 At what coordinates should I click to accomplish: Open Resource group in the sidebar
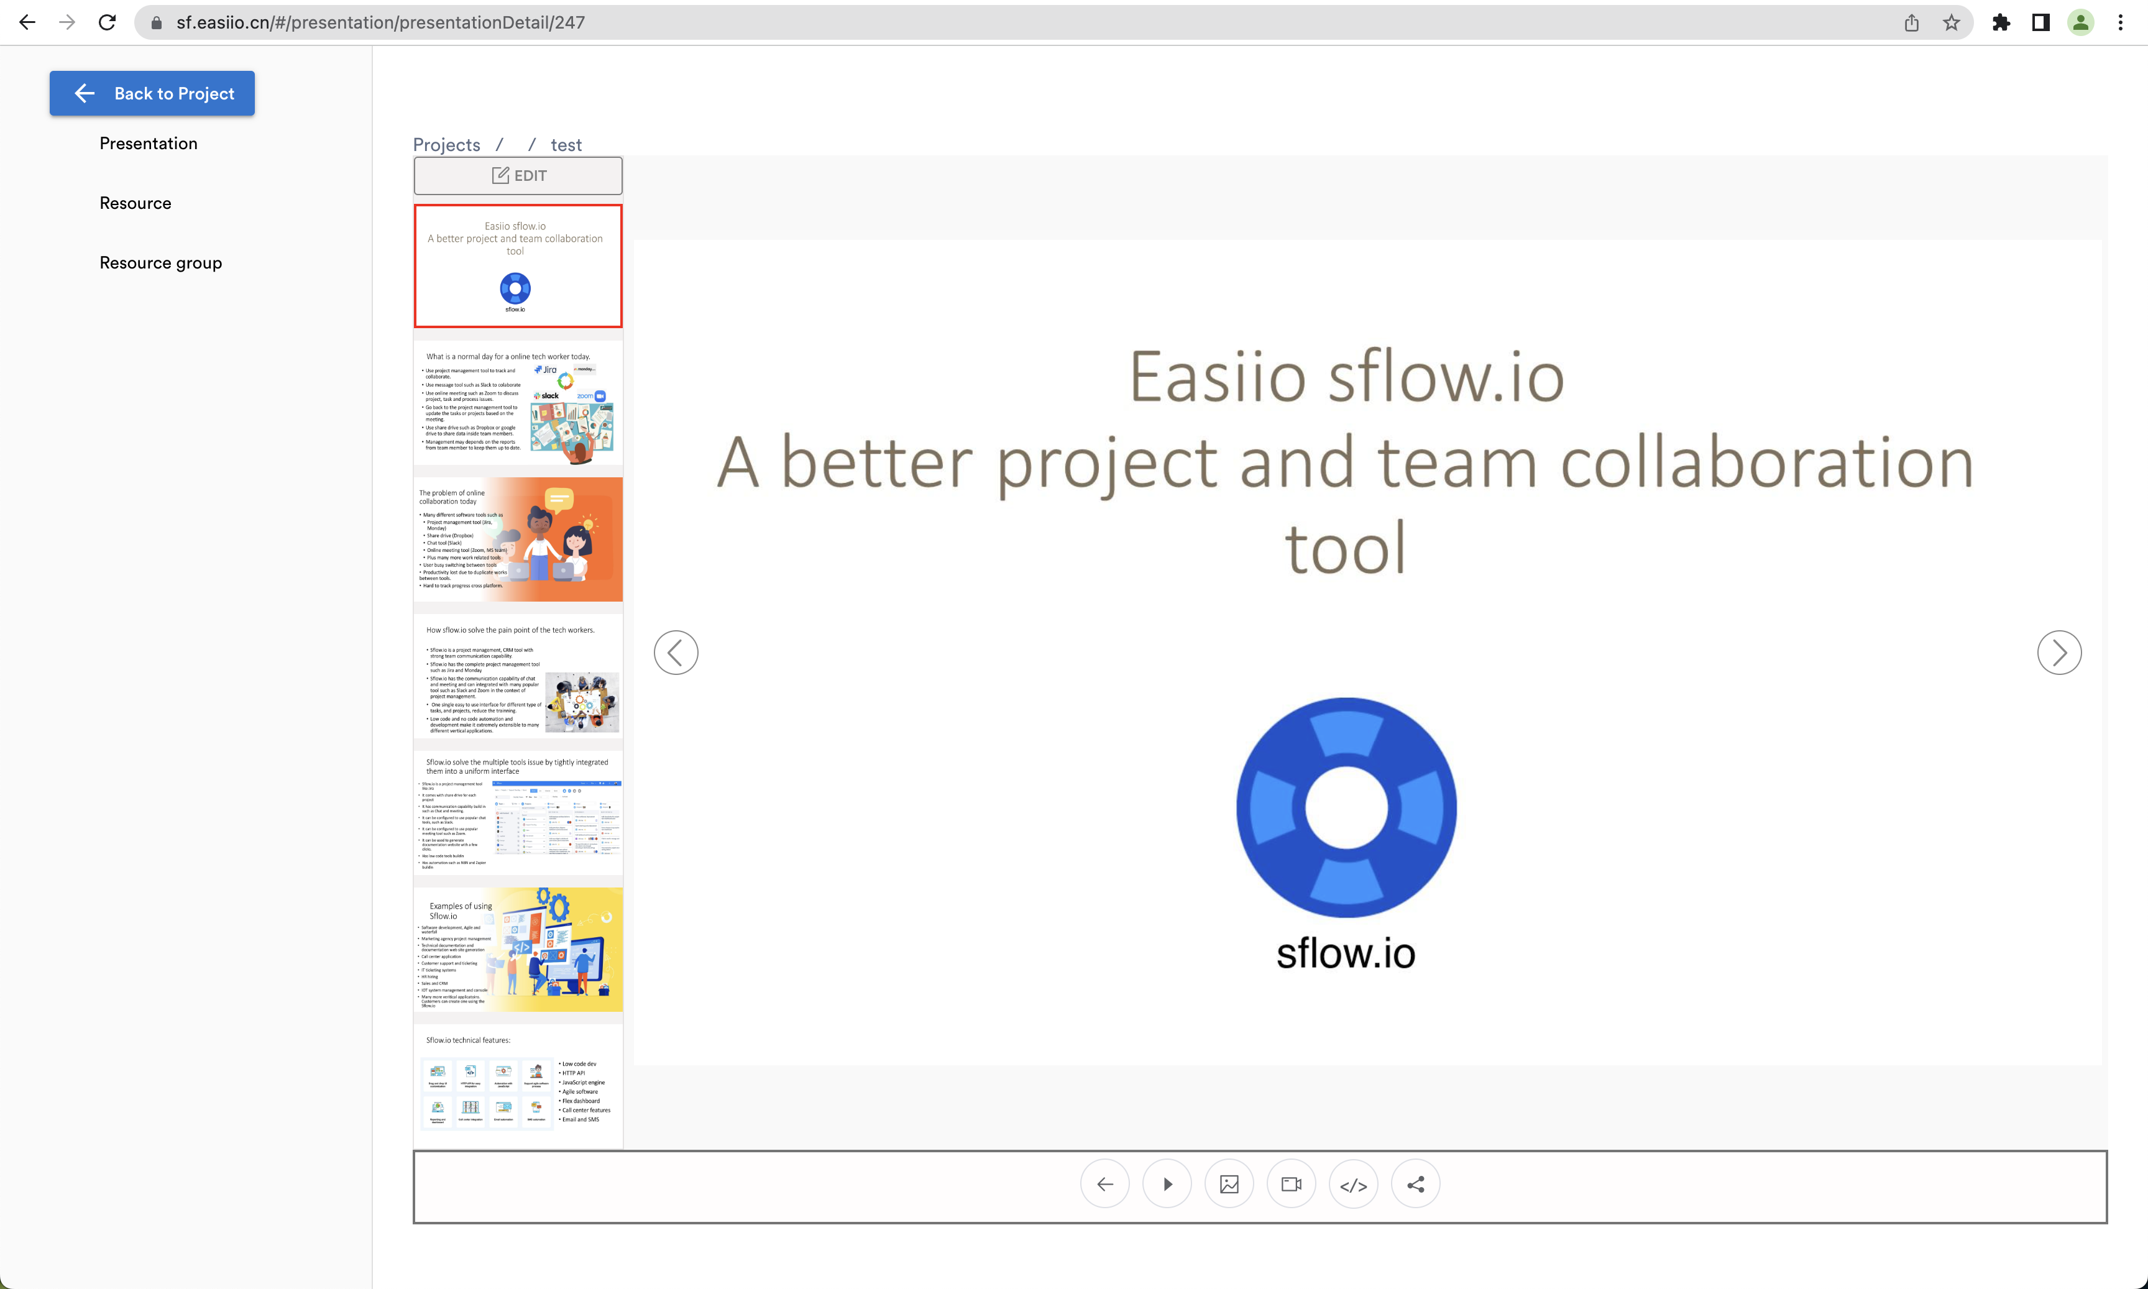click(x=161, y=262)
